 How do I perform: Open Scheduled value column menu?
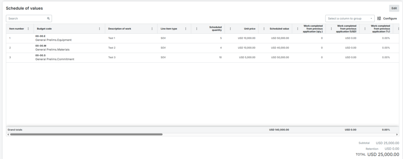264,29
